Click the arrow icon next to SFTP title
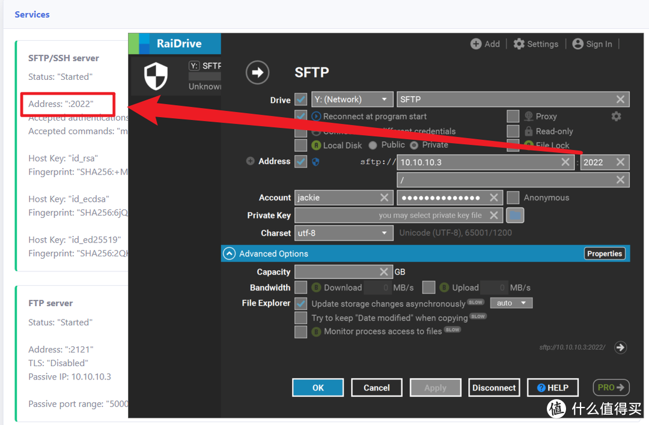Image resolution: width=649 pixels, height=425 pixels. [x=257, y=71]
